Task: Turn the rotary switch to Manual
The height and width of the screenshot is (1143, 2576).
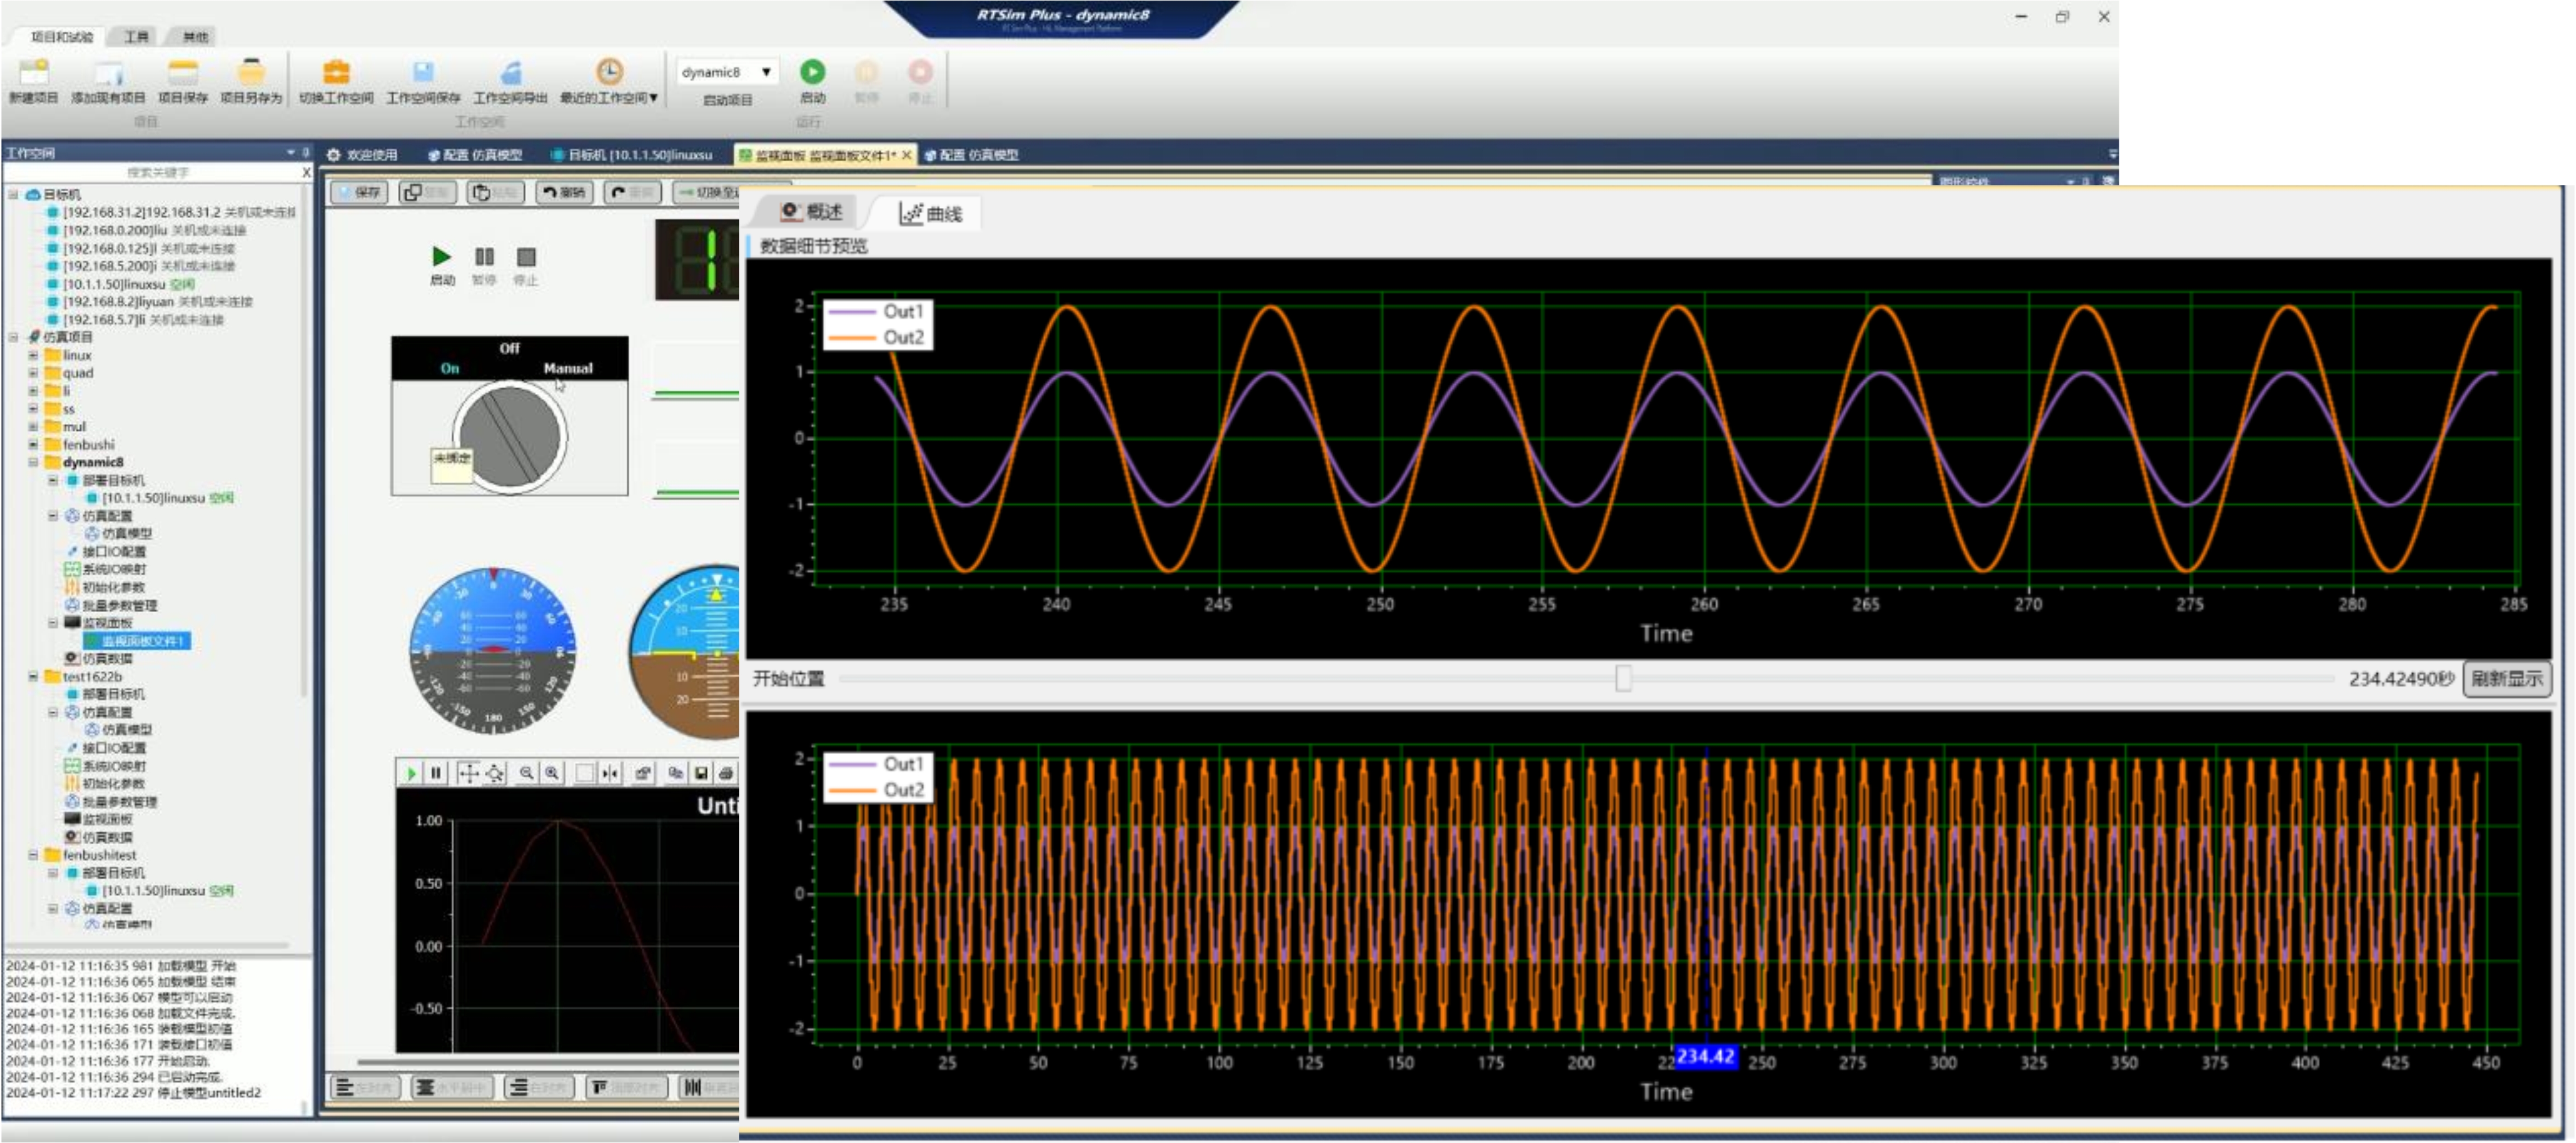Action: [567, 368]
